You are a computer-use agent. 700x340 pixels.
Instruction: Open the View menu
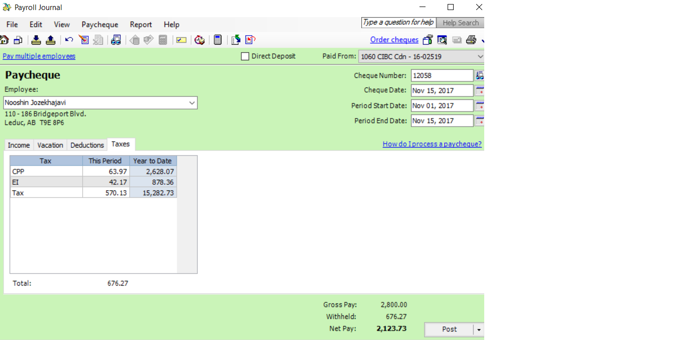pyautogui.click(x=62, y=25)
